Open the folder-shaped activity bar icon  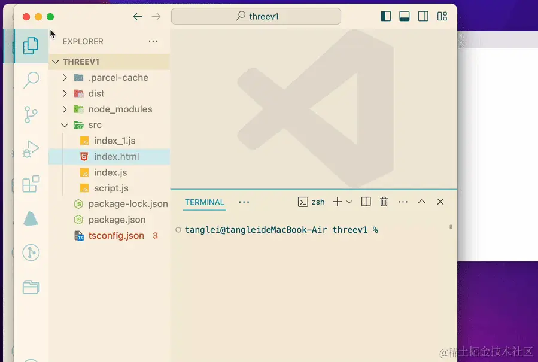click(31, 287)
